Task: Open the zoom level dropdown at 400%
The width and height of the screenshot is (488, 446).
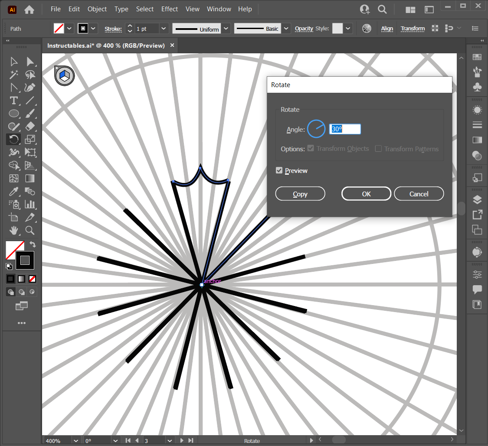Action: click(x=76, y=441)
